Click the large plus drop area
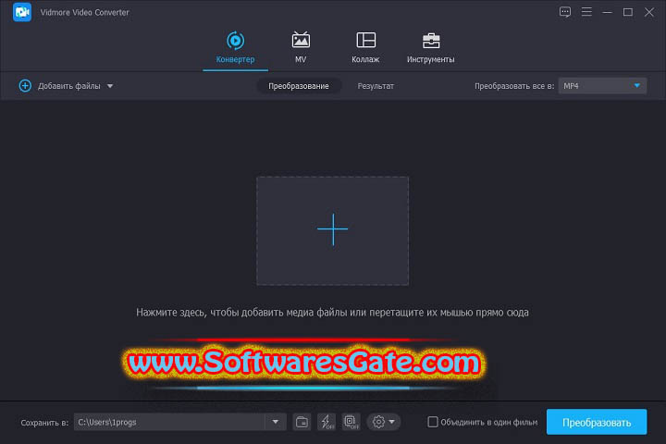Image resolution: width=666 pixels, height=444 pixels. 333,230
